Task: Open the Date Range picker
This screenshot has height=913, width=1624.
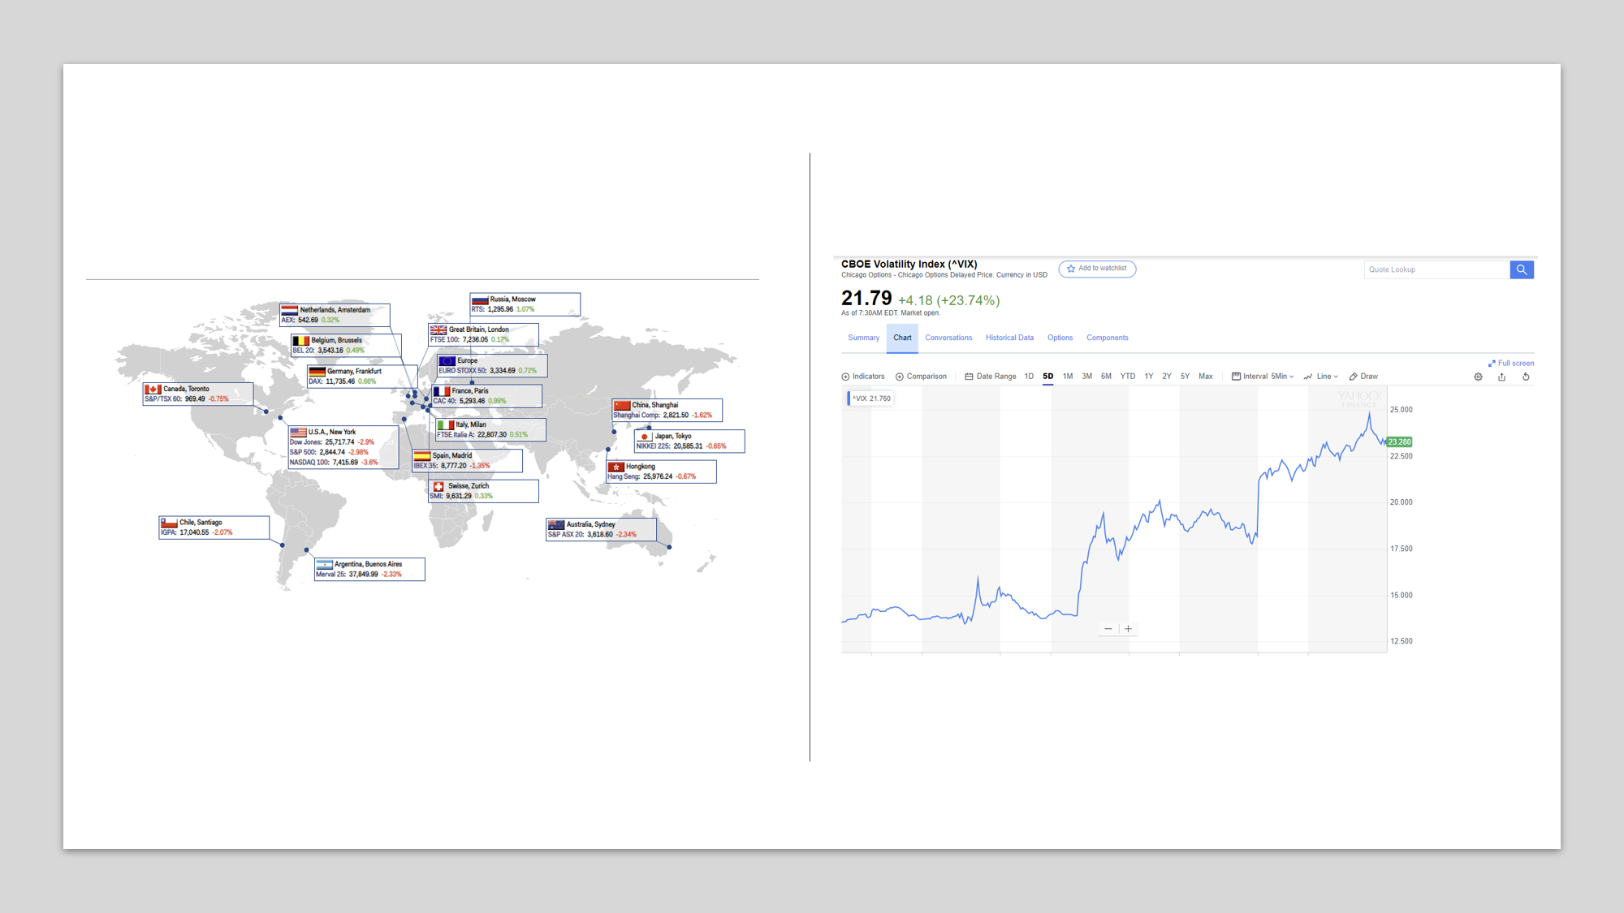Action: click(x=991, y=377)
